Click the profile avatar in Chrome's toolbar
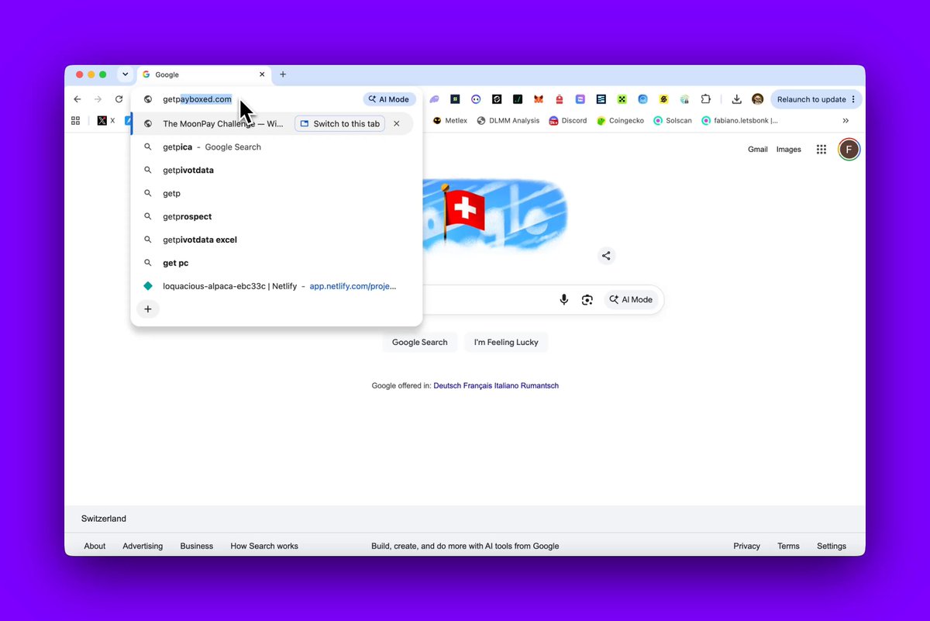This screenshot has width=930, height=621. pyautogui.click(x=758, y=99)
